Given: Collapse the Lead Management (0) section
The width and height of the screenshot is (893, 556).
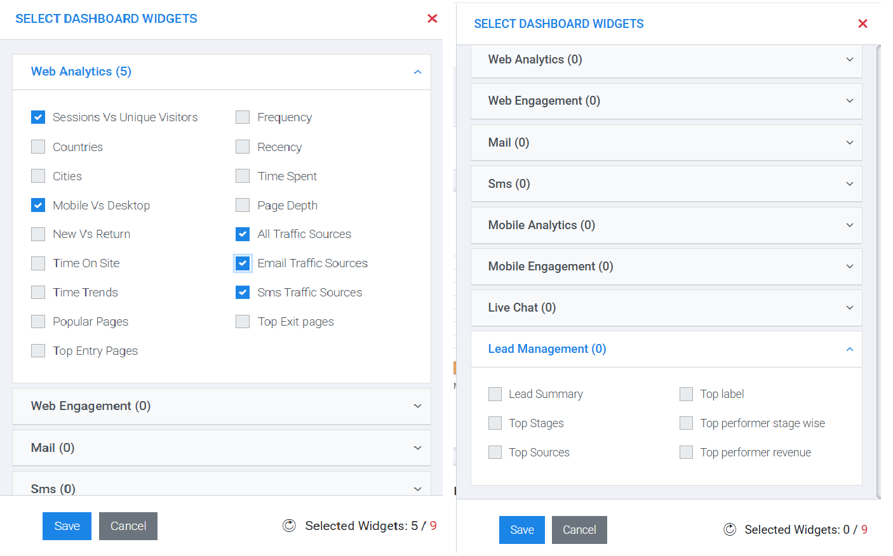Looking at the screenshot, I should [666, 349].
